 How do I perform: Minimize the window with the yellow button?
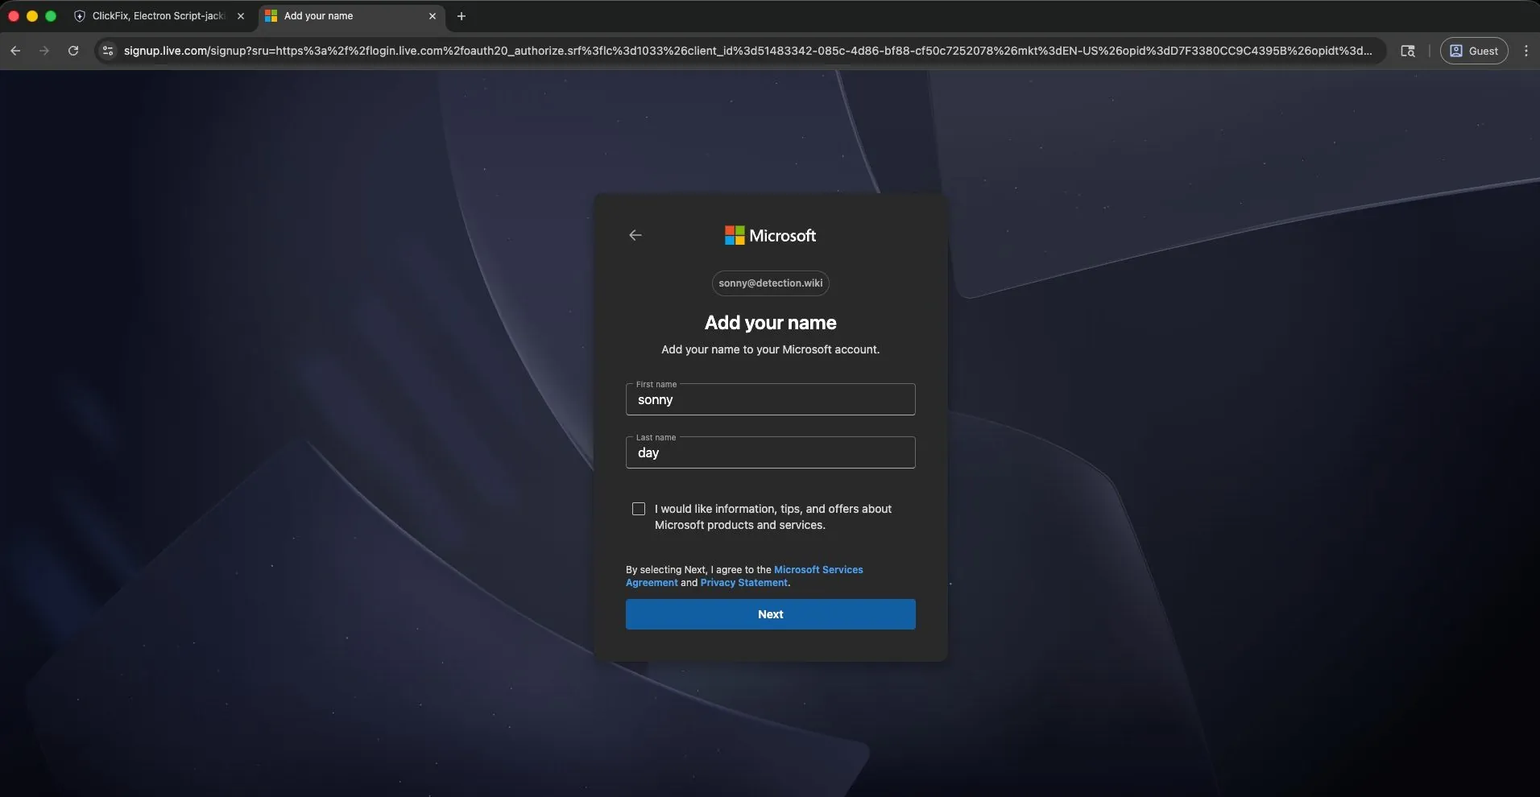(32, 16)
